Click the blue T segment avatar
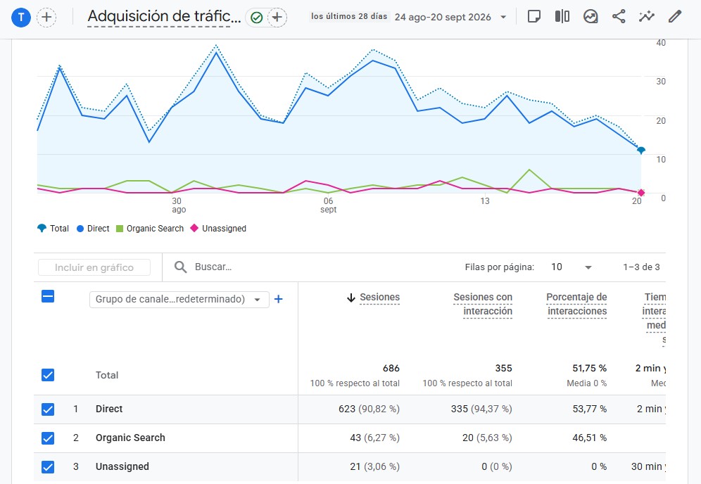 tap(20, 18)
